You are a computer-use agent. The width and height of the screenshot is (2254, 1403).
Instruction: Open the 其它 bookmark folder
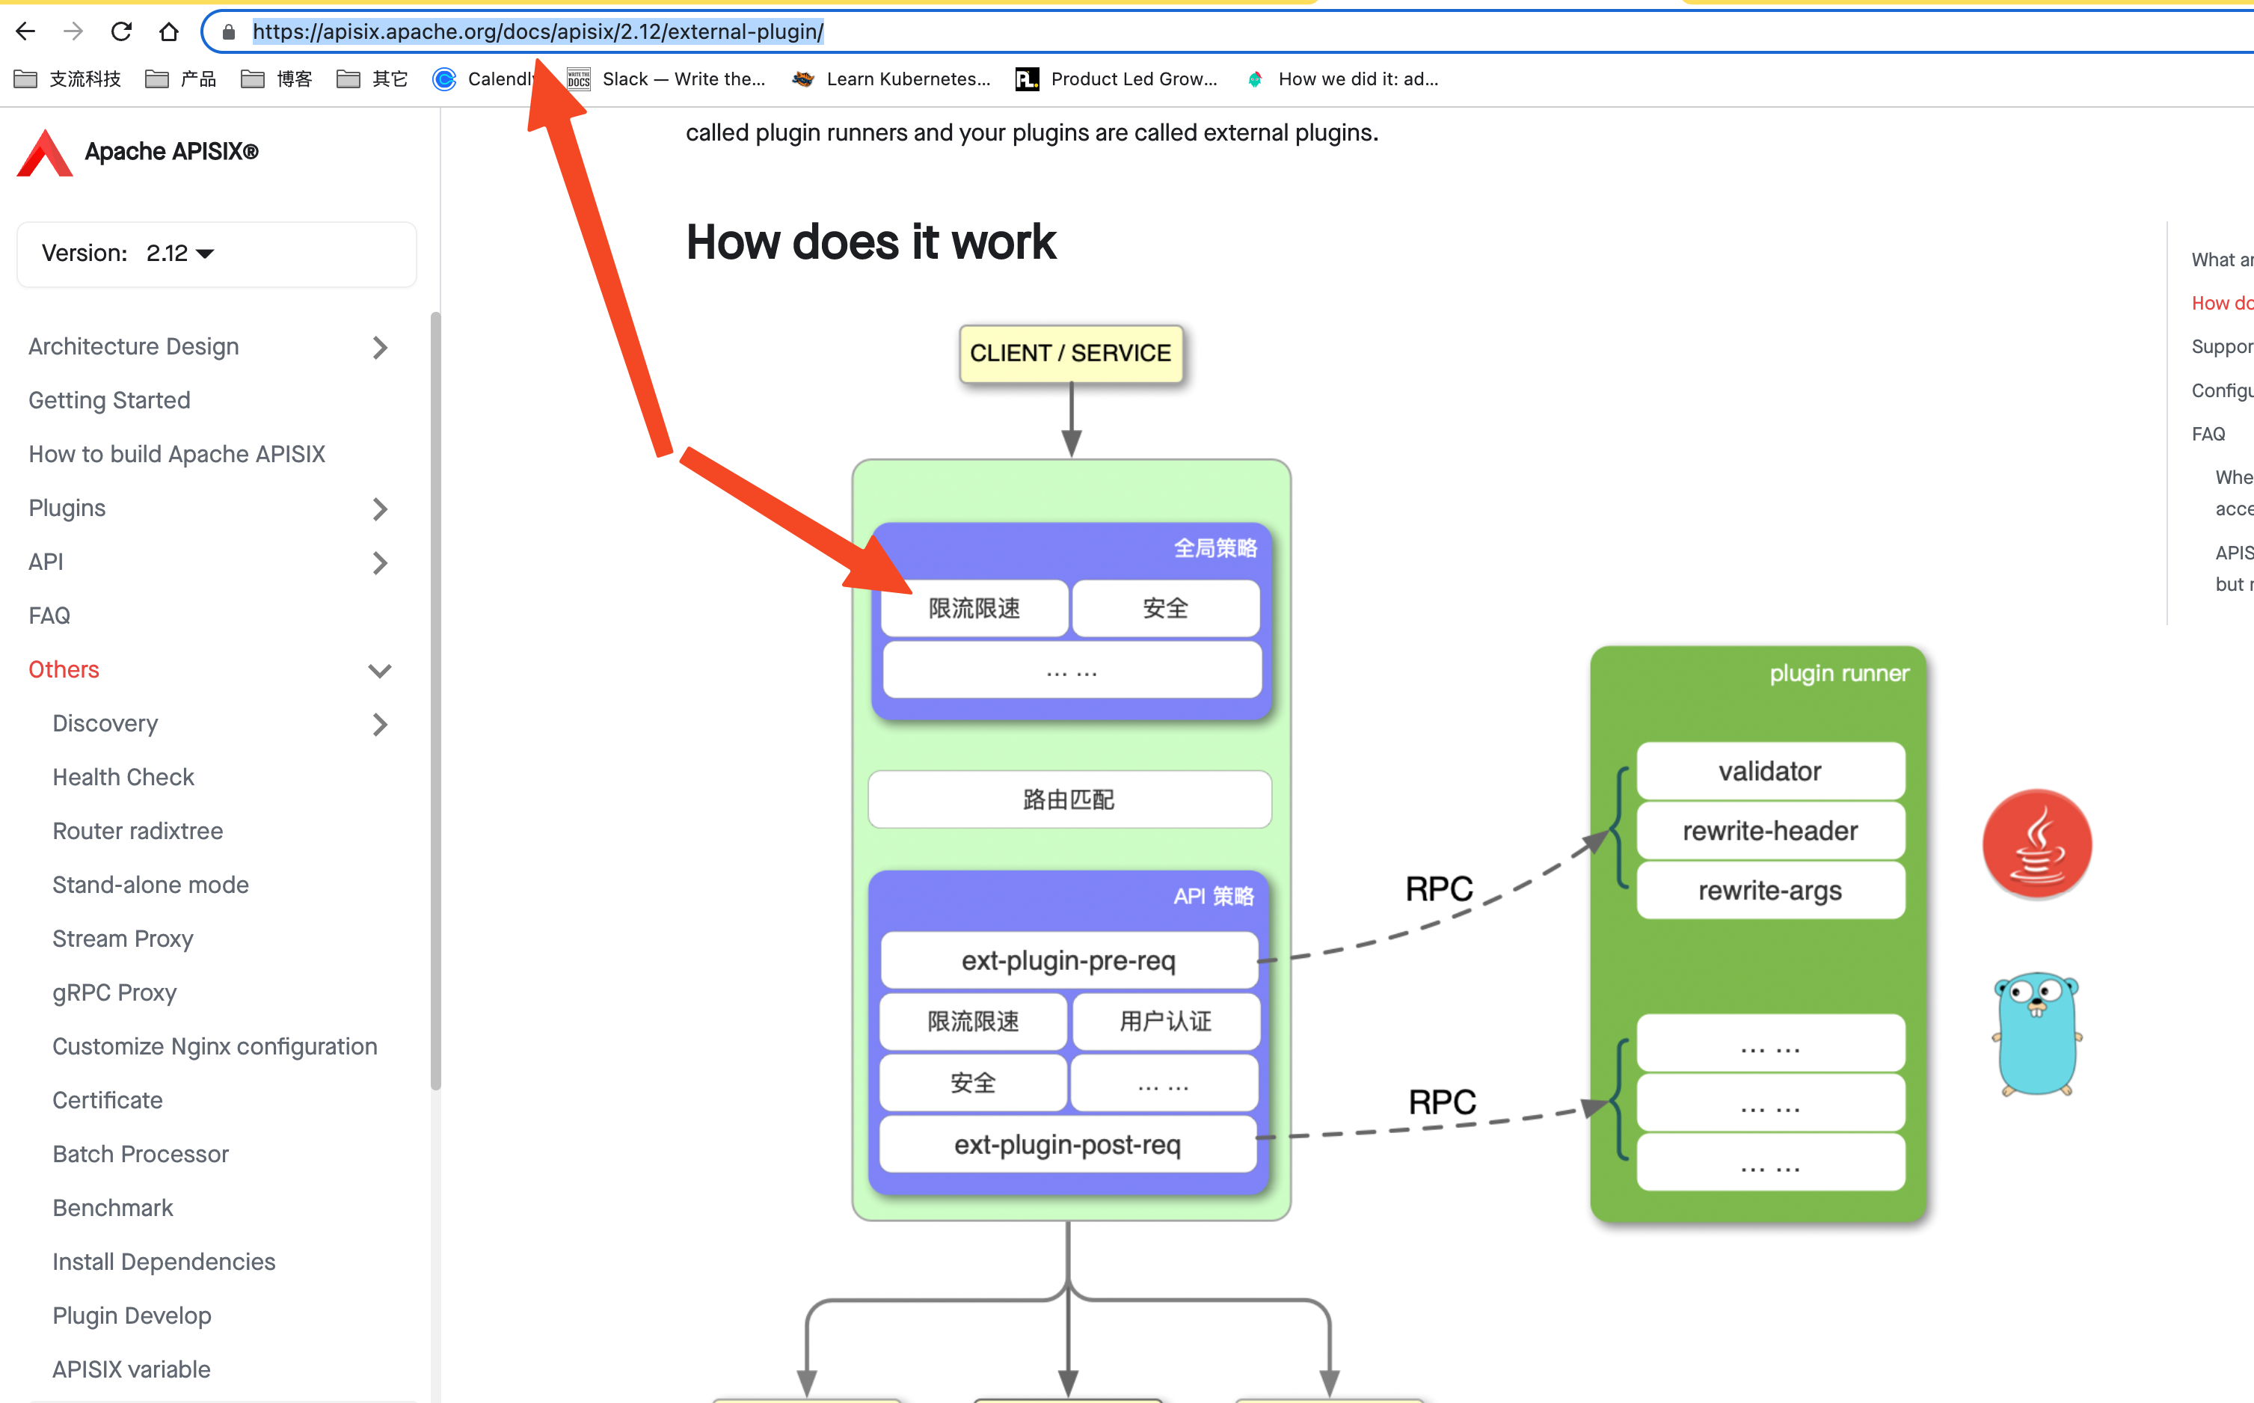pos(372,79)
